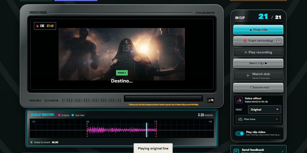Screen dimensions: 307x153
Task: Go to the Next clip
Action: tap(258, 64)
